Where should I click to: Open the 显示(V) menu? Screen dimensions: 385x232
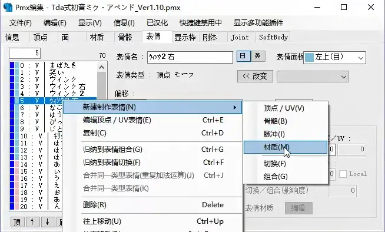[x=90, y=23]
